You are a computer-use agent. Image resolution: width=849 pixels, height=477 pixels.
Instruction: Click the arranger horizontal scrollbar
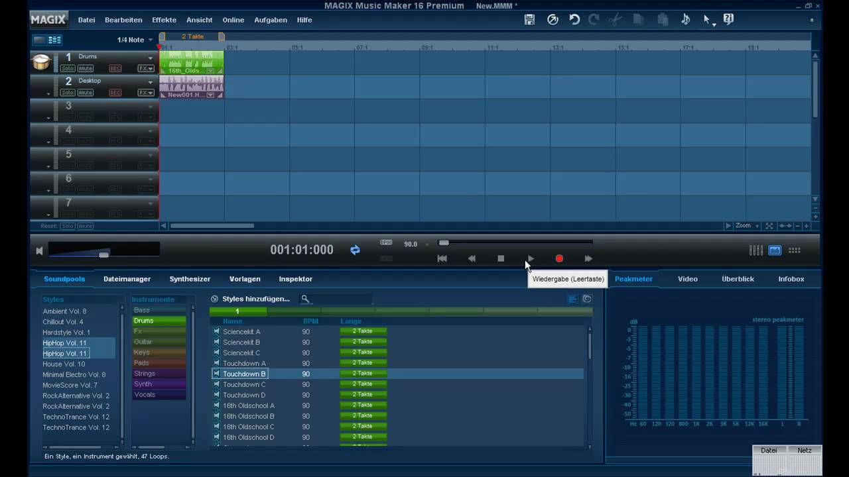(212, 226)
